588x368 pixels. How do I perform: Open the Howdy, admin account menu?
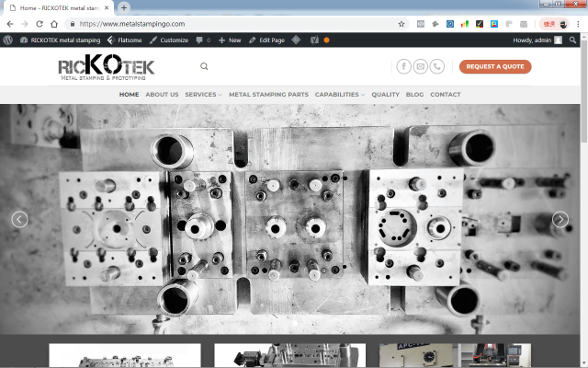(537, 40)
